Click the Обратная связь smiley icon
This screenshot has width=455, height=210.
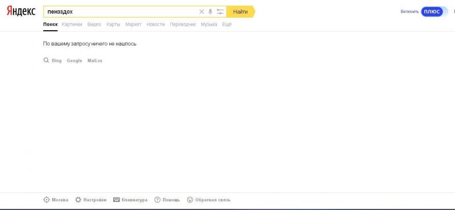190,200
